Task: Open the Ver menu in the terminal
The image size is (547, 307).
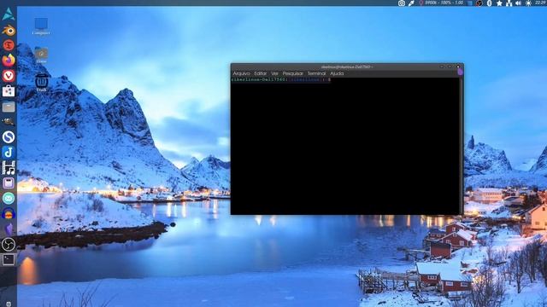Action: click(275, 73)
